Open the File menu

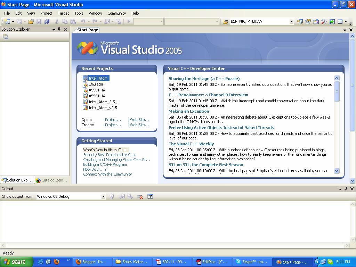click(x=7, y=13)
